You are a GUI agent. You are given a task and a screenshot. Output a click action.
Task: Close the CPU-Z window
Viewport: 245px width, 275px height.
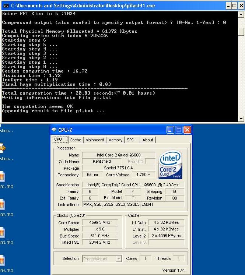187,130
